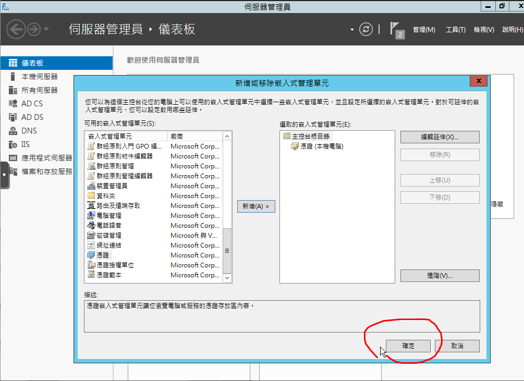Click the AD CS sidebar icon
The width and height of the screenshot is (524, 381).
13,104
